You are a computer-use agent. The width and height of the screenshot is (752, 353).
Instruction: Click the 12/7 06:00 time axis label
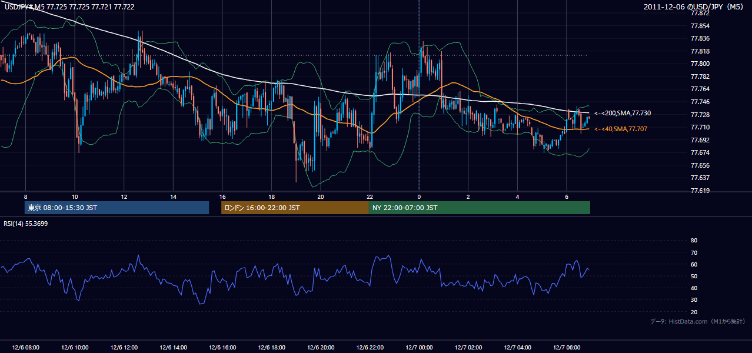point(566,348)
